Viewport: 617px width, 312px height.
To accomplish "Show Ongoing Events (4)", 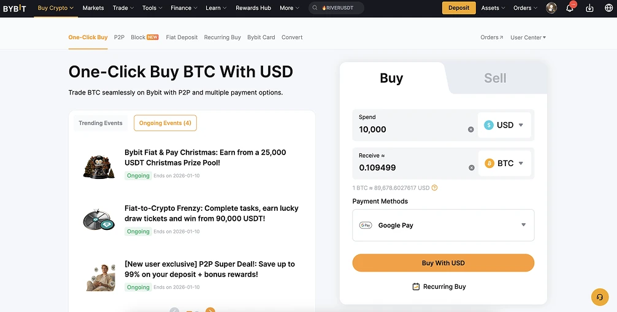I will point(165,123).
